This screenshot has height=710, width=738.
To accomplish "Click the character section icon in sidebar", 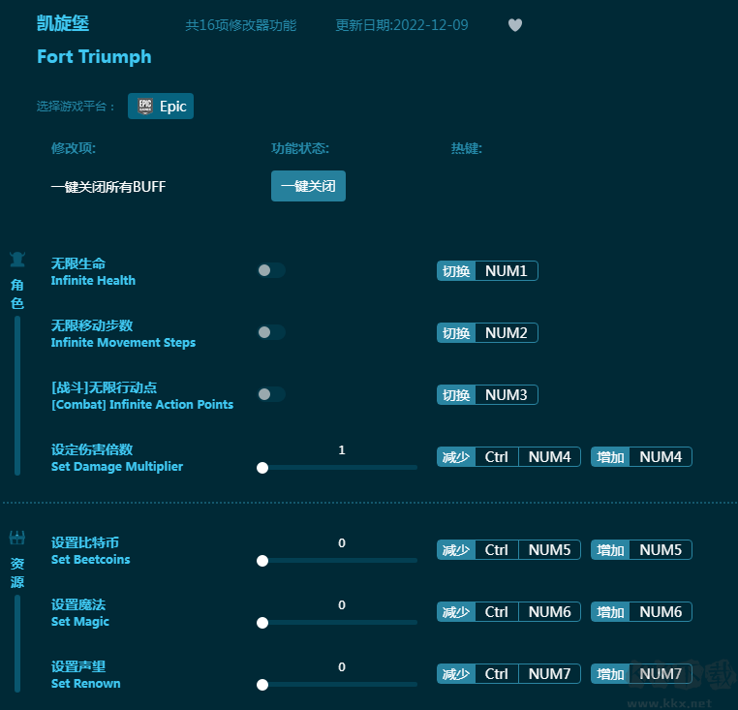I will [17, 260].
